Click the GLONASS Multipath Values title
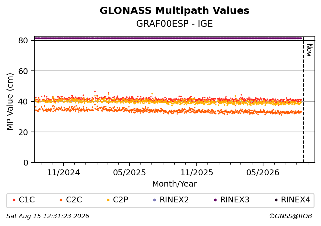321x226 pixels. click(174, 11)
